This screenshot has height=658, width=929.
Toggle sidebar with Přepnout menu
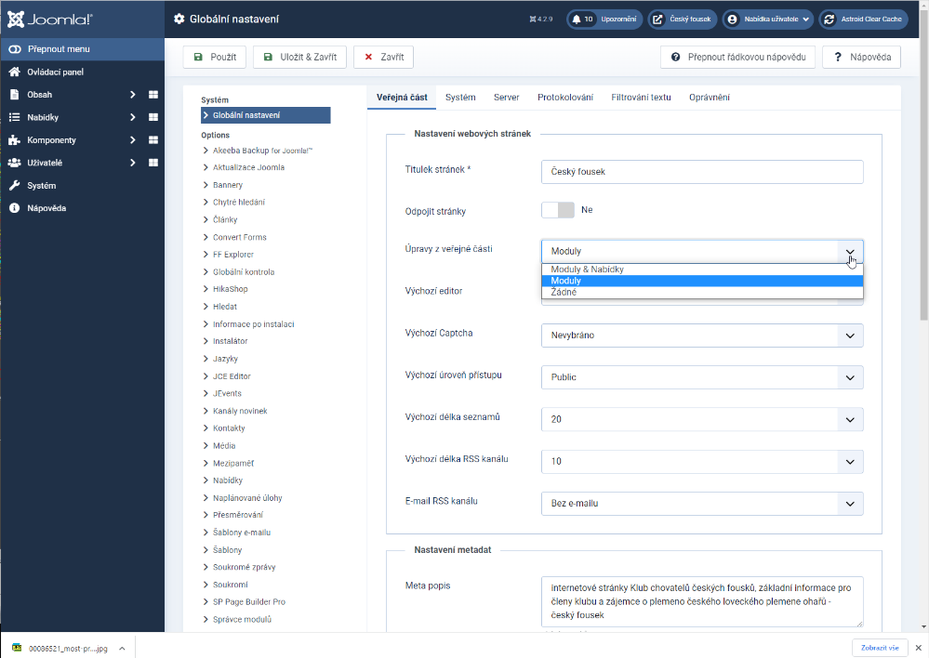tap(58, 49)
